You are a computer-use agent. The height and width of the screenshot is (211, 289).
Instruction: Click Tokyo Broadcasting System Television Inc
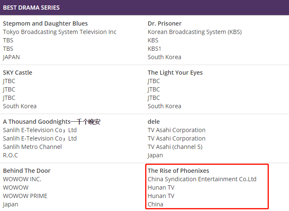pyautogui.click(x=60, y=32)
